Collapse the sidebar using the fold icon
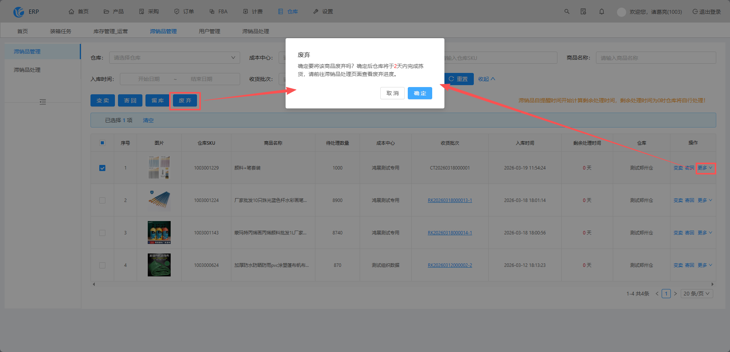 43,102
